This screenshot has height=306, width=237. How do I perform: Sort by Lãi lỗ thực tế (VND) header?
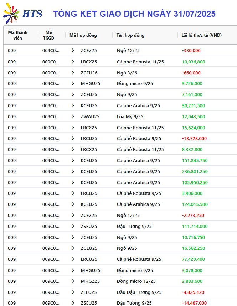point(202,35)
